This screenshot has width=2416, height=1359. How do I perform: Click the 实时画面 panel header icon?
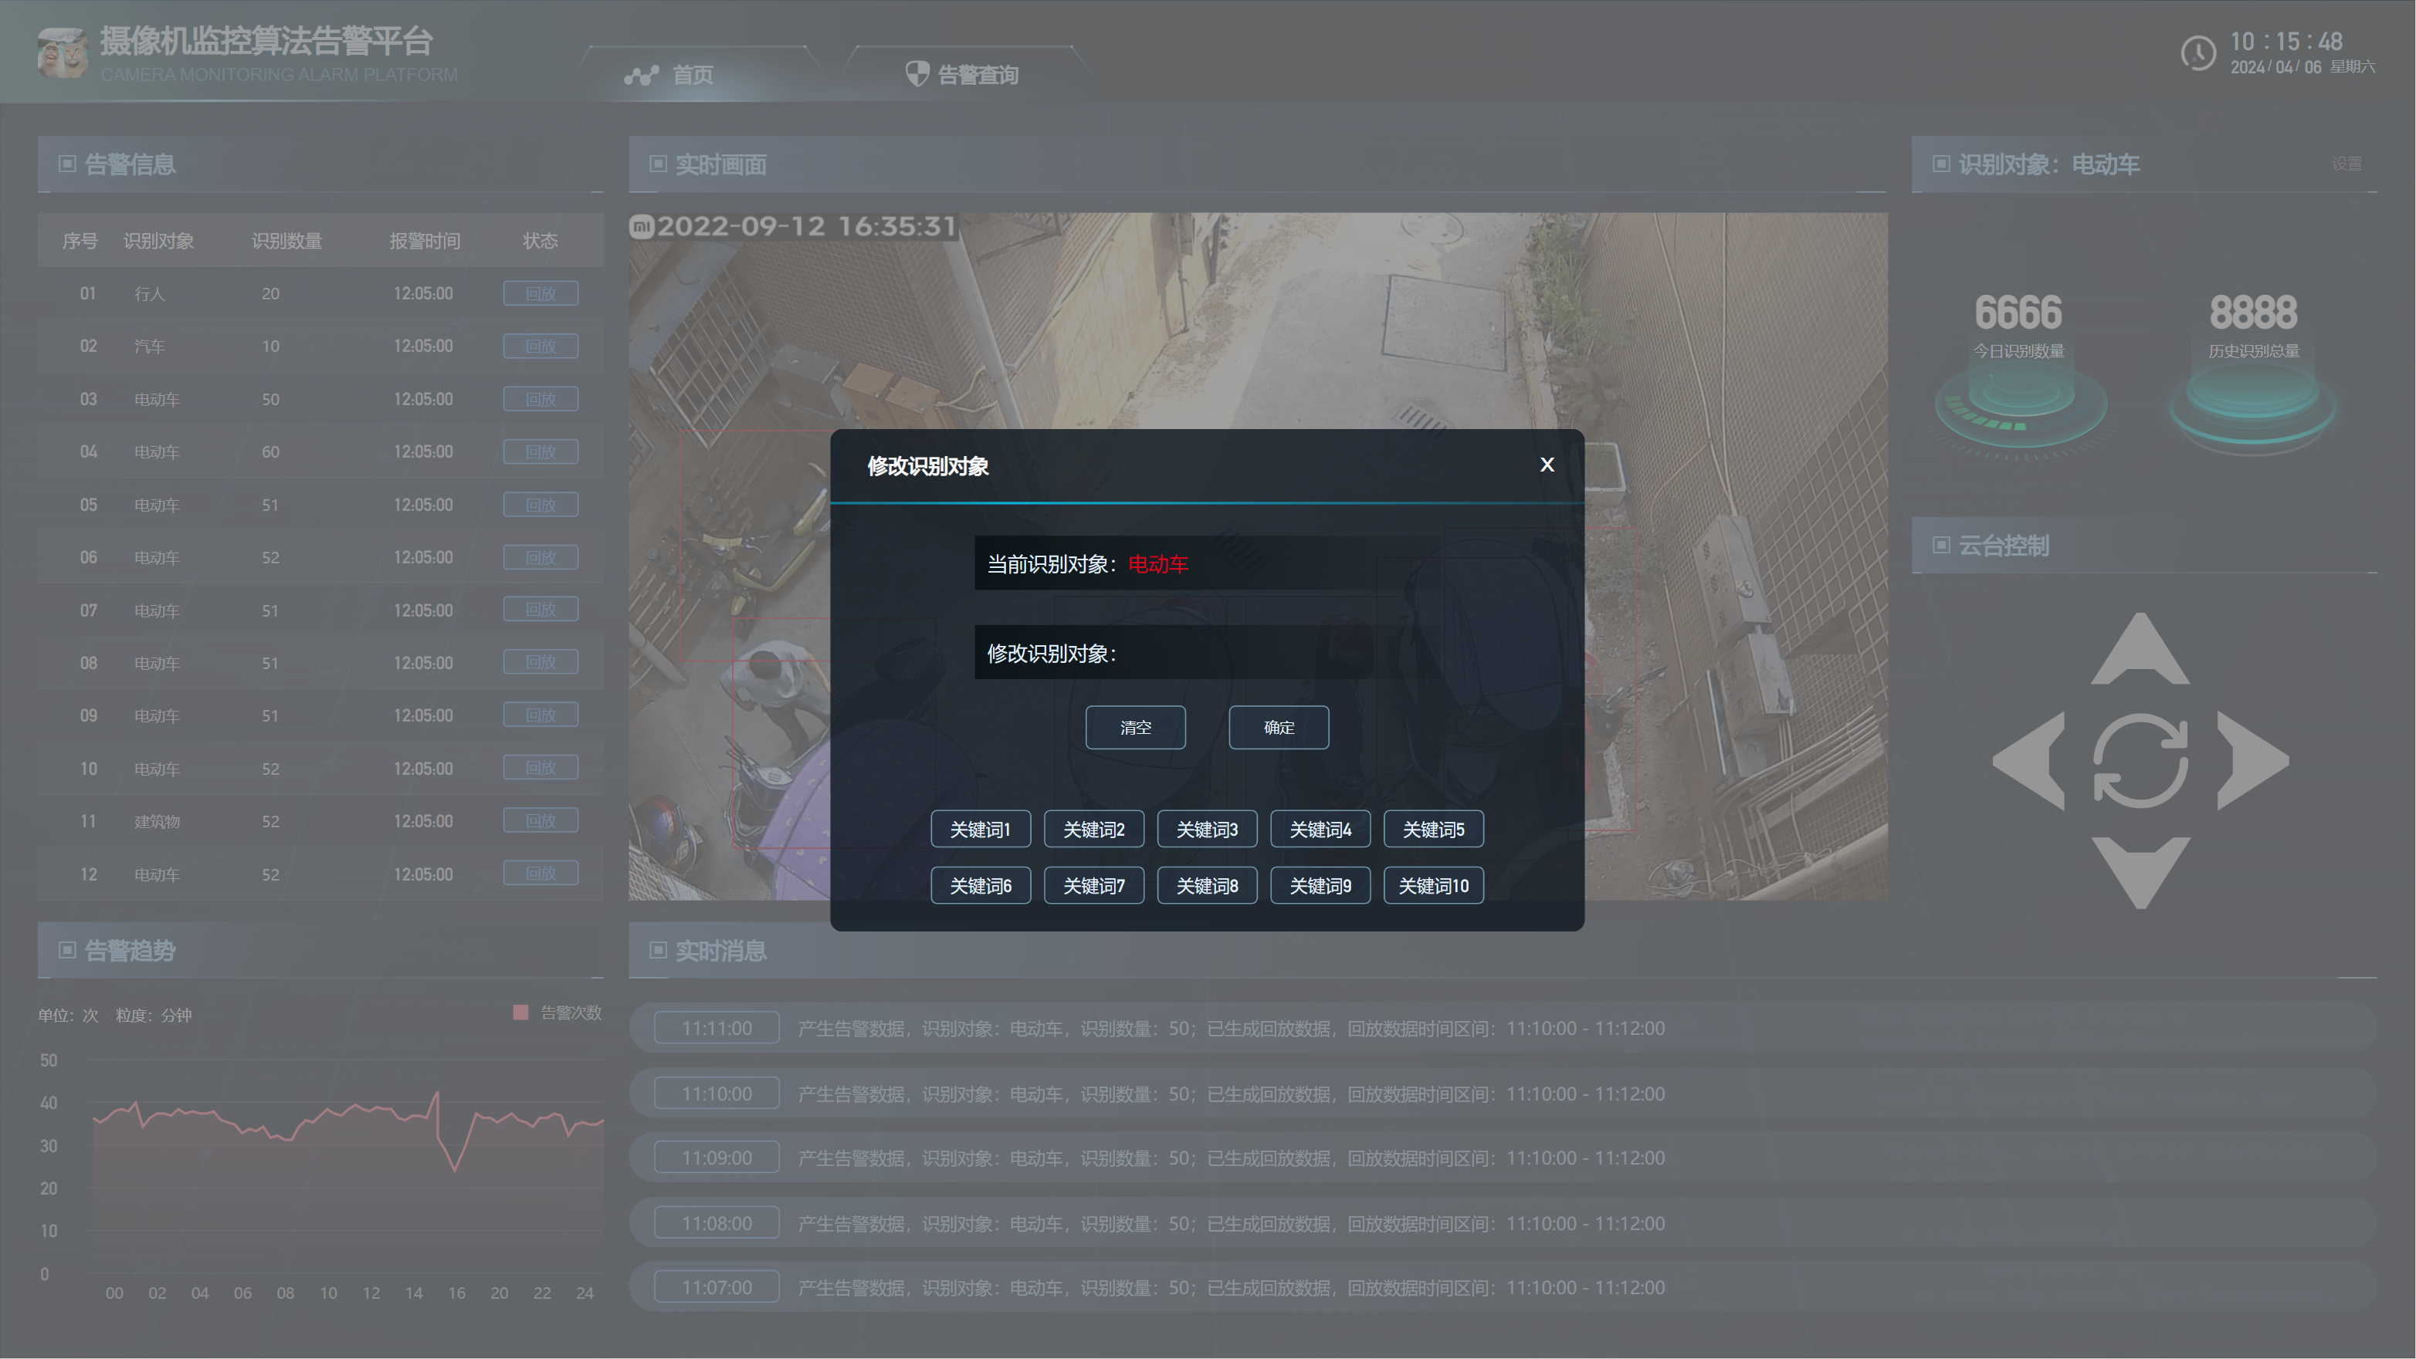[x=657, y=164]
